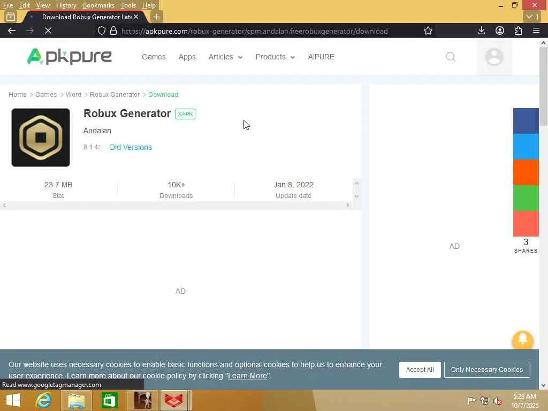Click the orange notification bell

point(522,340)
